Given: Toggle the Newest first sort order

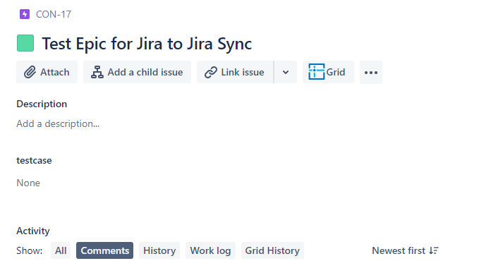Looking at the screenshot, I should click(x=405, y=250).
